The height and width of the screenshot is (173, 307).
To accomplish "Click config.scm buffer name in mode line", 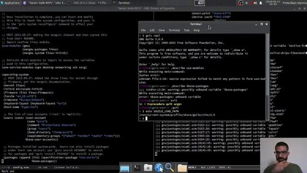I will click(x=21, y=167).
